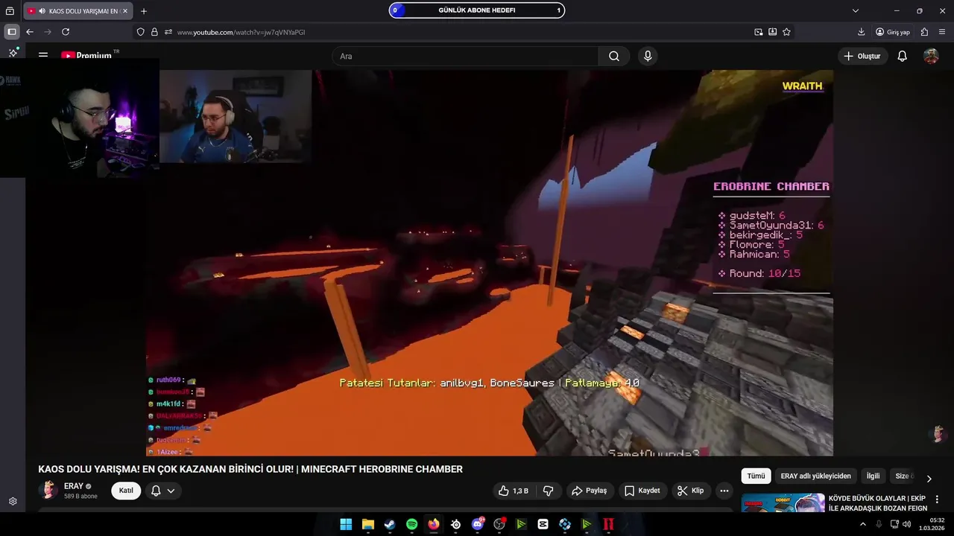Open the Windows Start menu

(x=346, y=524)
